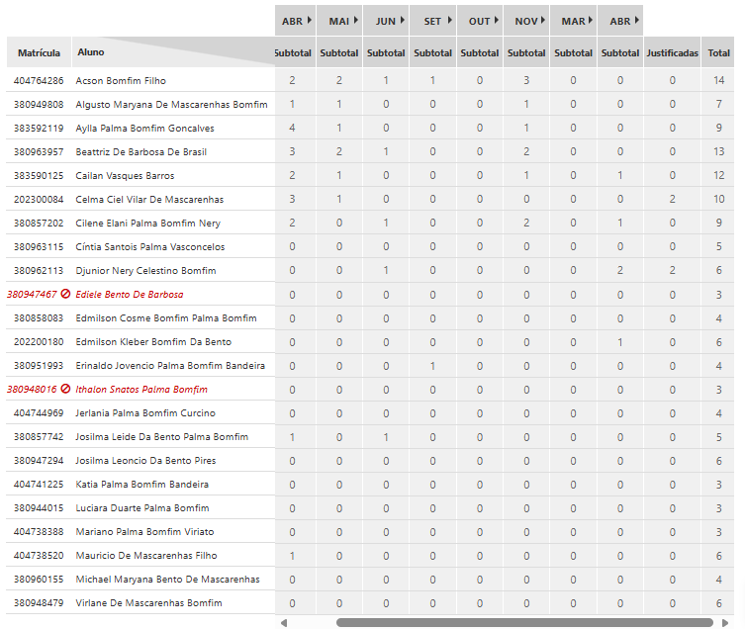Image resolution: width=745 pixels, height=629 pixels.
Task: Expand the OUT month column
Action: coord(496,21)
